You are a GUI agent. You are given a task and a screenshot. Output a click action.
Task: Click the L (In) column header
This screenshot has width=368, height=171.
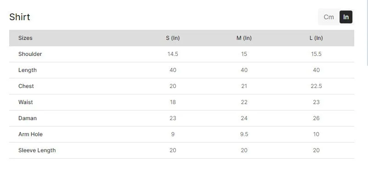[x=316, y=38]
